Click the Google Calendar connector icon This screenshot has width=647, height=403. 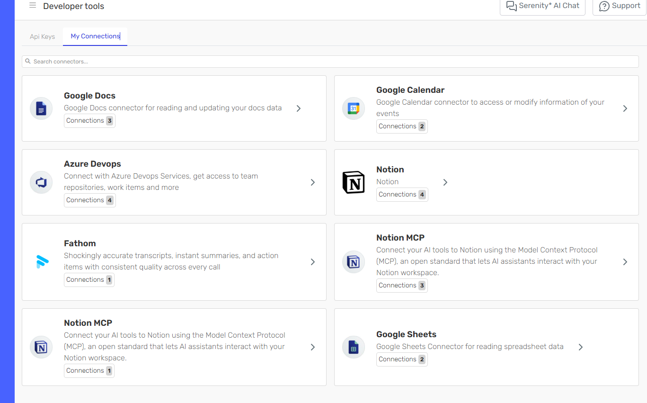pyautogui.click(x=354, y=108)
